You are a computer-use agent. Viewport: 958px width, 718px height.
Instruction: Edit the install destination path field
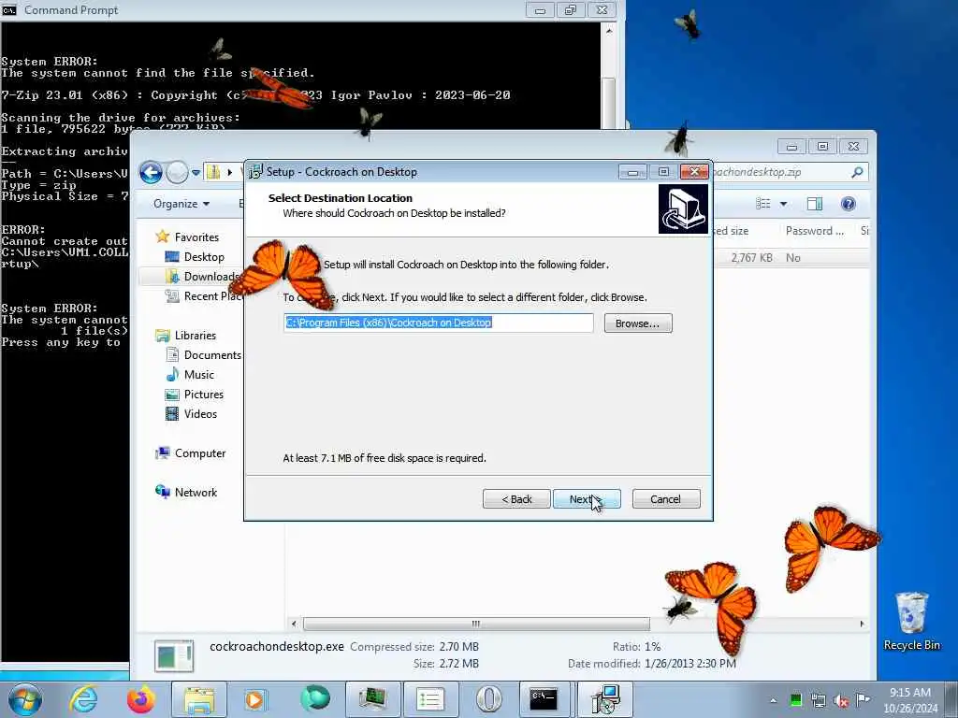tap(439, 323)
